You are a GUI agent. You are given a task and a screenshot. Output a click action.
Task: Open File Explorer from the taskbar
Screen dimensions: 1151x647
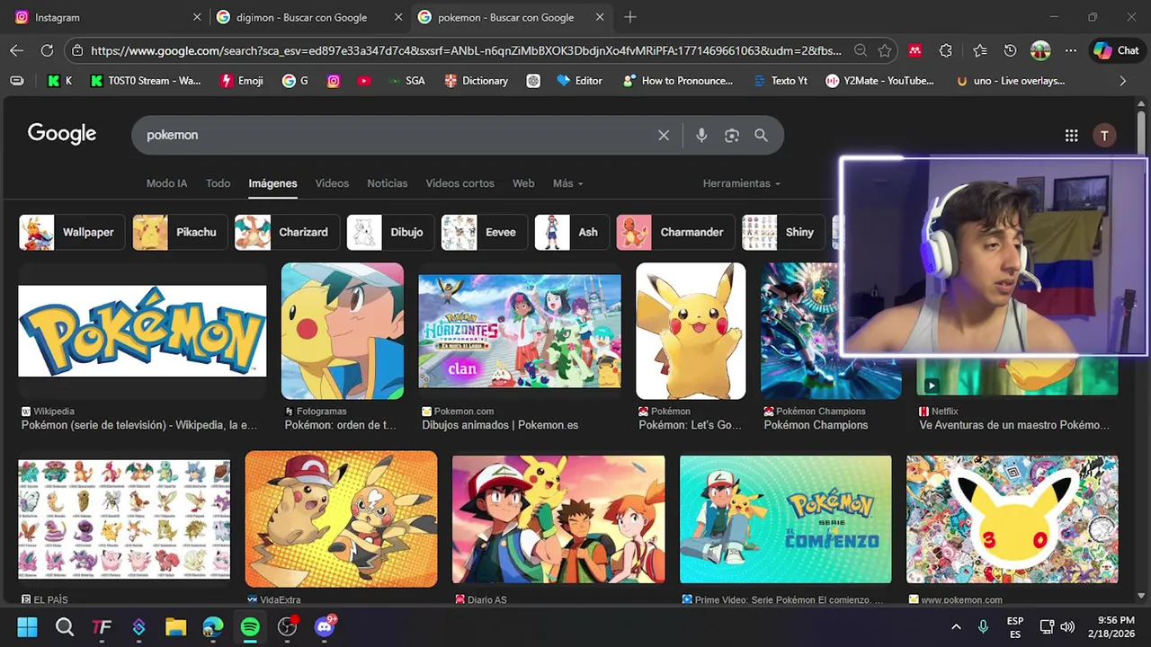175,626
